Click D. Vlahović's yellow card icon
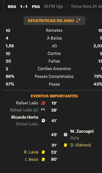This screenshot has width=102, height=173. coord(65,145)
